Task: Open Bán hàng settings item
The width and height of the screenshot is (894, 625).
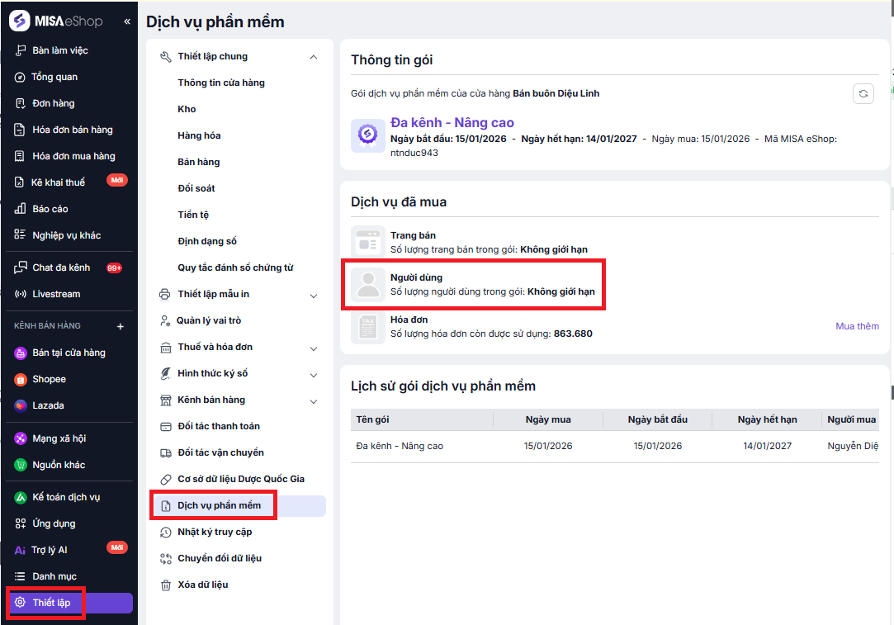Action: pos(198,162)
